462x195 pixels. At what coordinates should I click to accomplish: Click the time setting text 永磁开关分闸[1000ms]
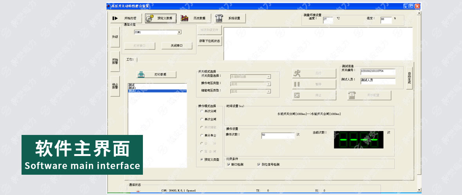(293, 114)
